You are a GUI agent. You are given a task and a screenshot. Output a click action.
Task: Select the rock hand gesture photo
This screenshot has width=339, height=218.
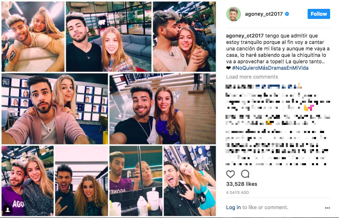click(190, 181)
